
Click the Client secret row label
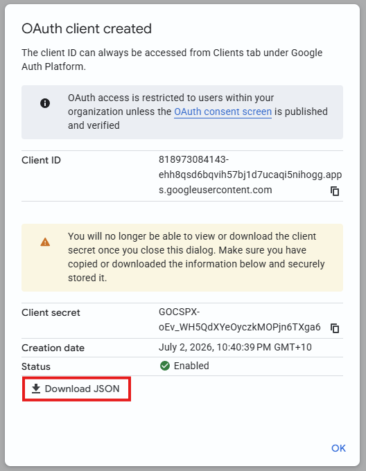click(51, 312)
